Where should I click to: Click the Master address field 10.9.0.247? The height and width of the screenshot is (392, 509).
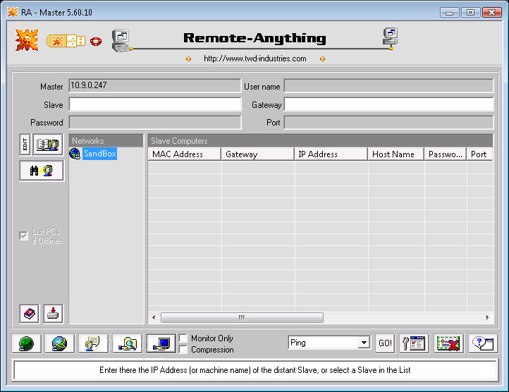tap(155, 86)
